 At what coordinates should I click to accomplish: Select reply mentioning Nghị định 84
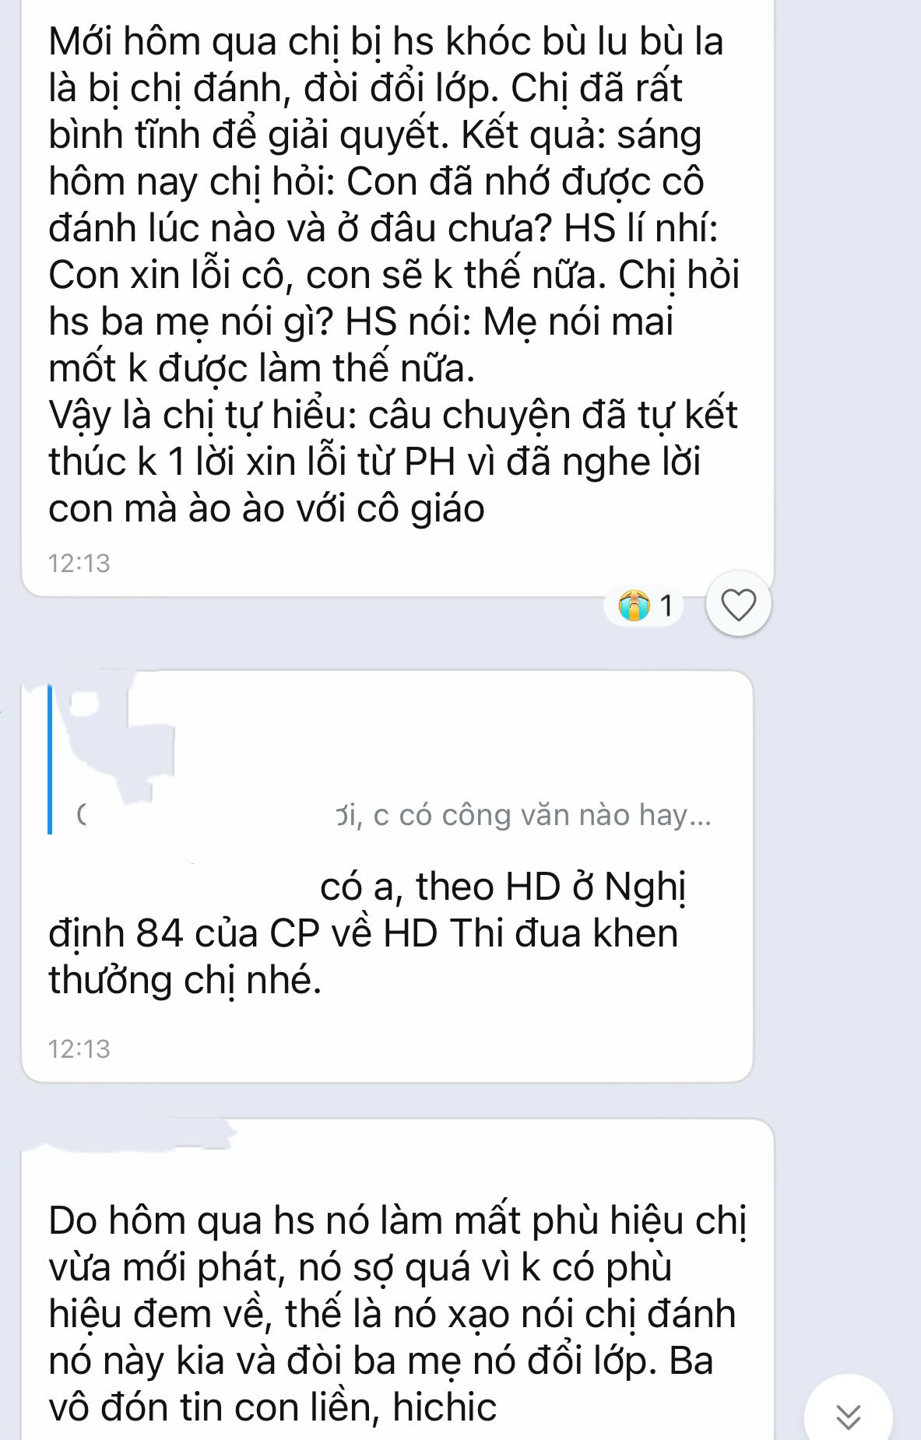[x=386, y=876]
